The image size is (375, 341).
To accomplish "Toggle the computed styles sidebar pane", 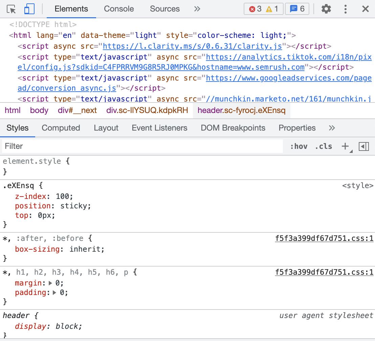I will (363, 146).
